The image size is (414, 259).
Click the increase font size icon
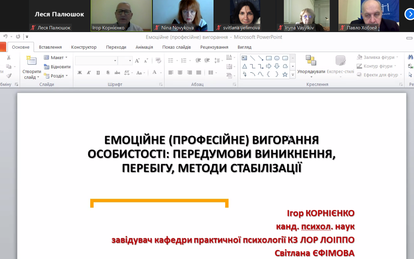click(x=137, y=61)
